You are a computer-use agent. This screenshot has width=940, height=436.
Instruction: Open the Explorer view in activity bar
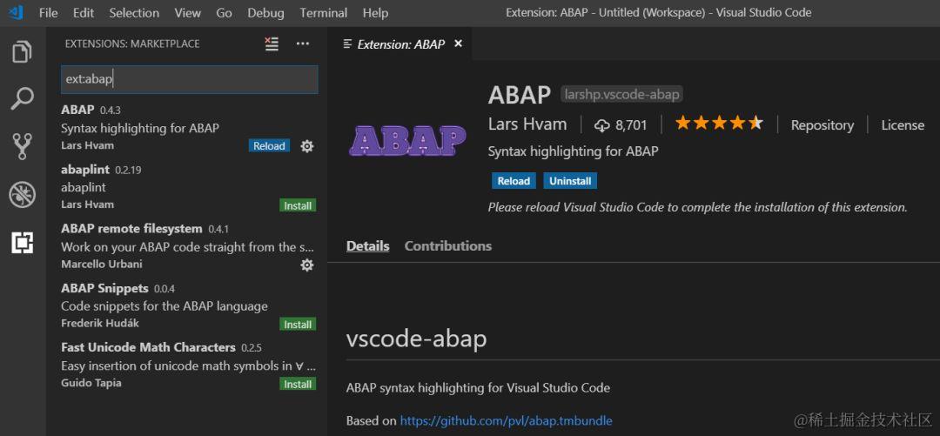point(22,51)
